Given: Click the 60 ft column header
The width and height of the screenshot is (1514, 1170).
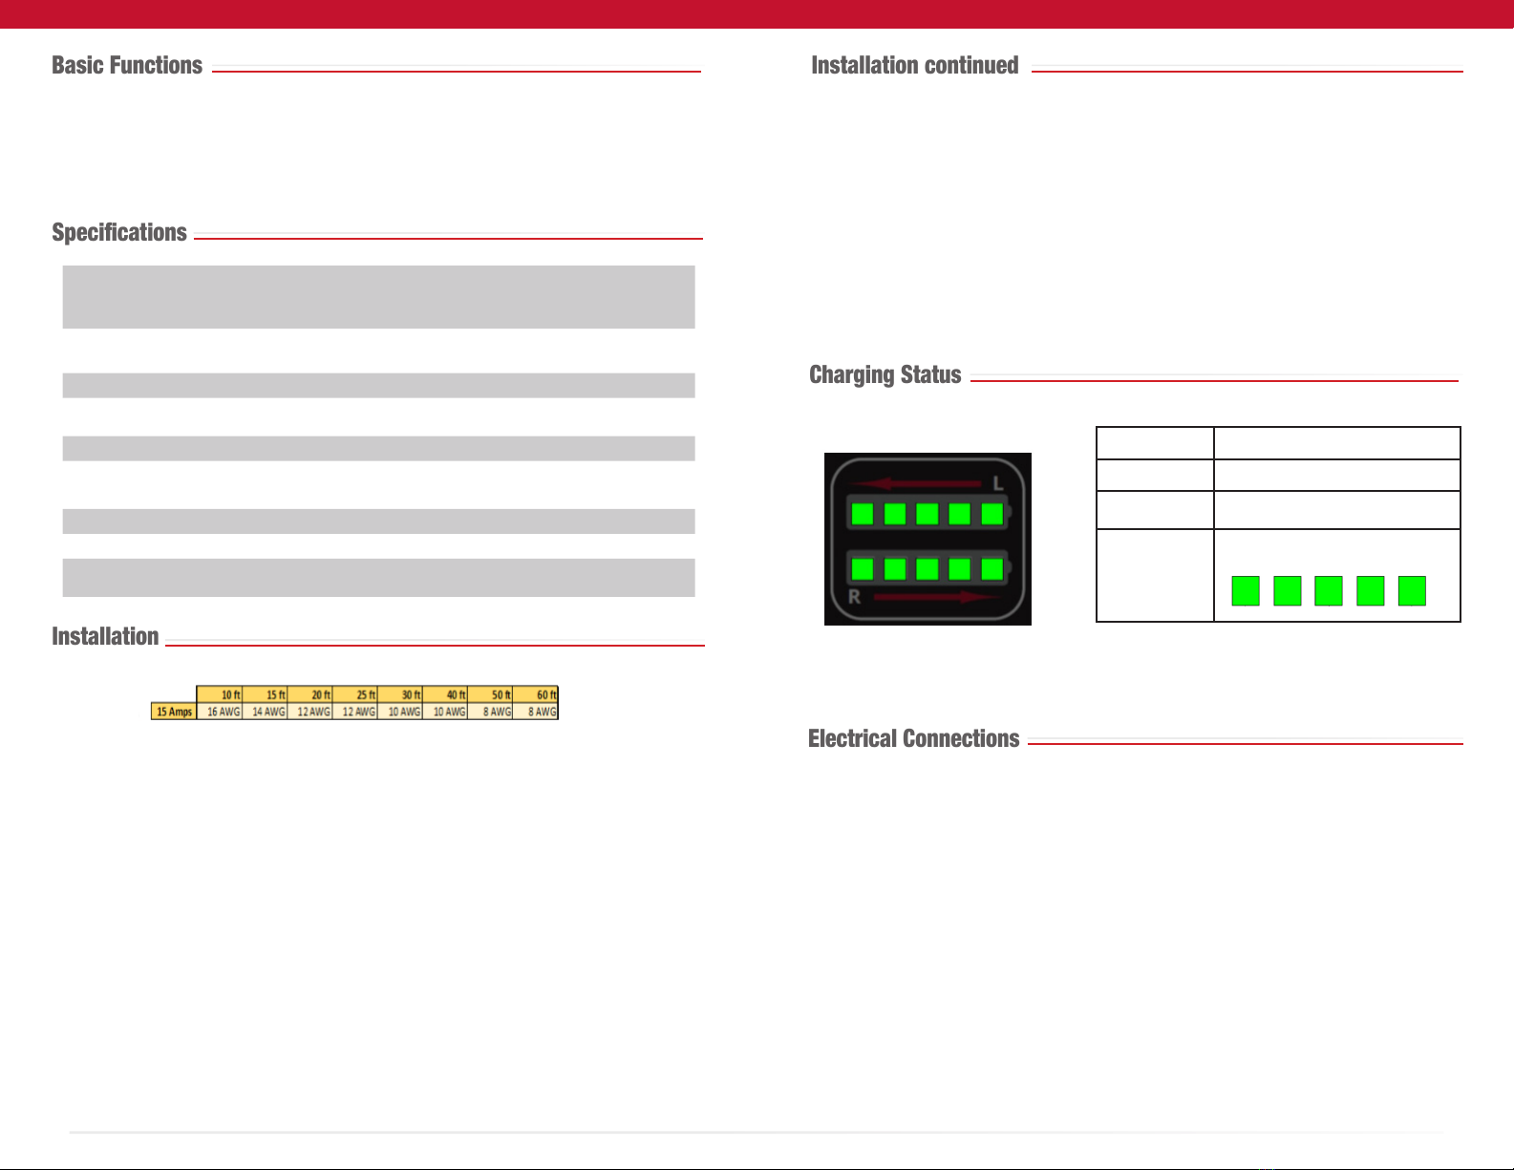Looking at the screenshot, I should [536, 694].
